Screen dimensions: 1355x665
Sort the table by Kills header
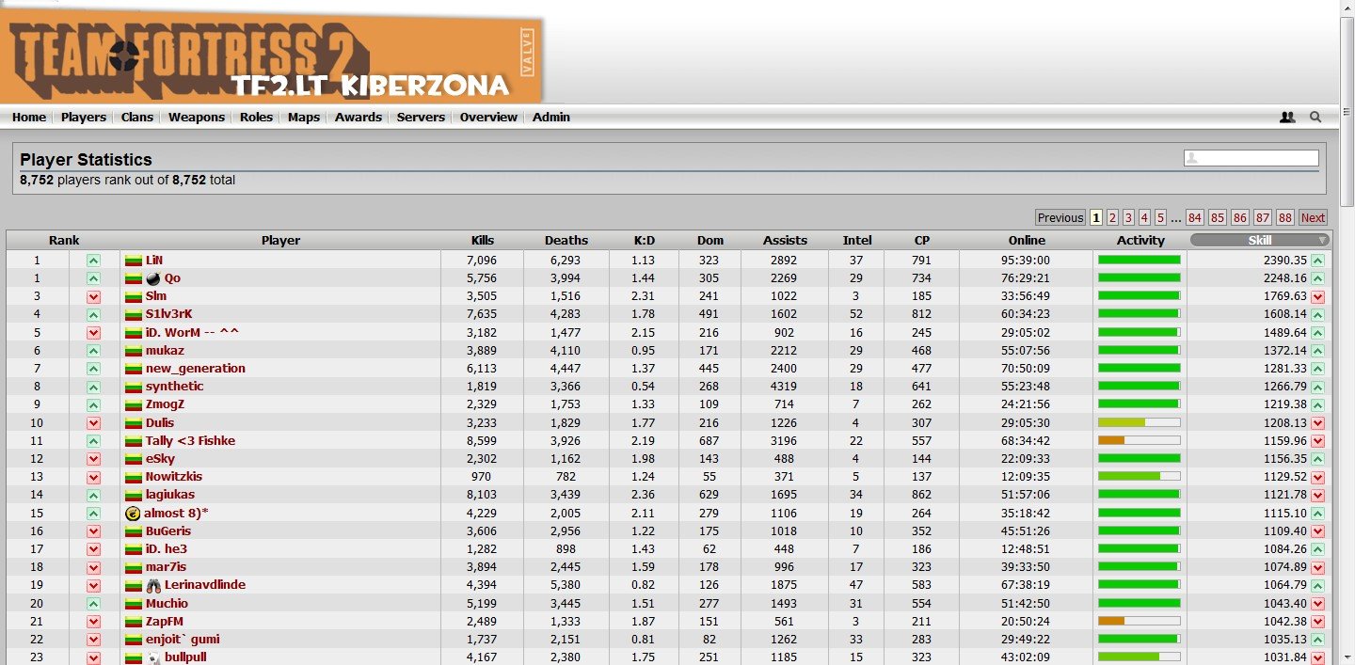483,241
